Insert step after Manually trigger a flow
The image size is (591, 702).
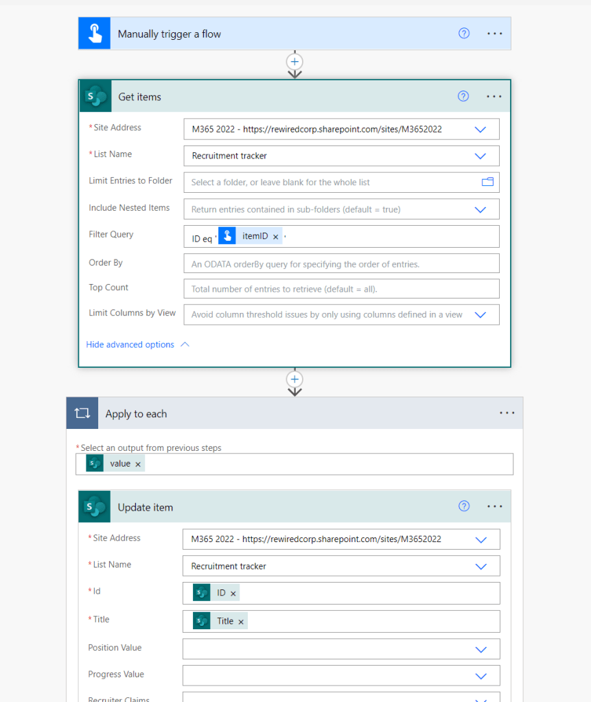(294, 62)
